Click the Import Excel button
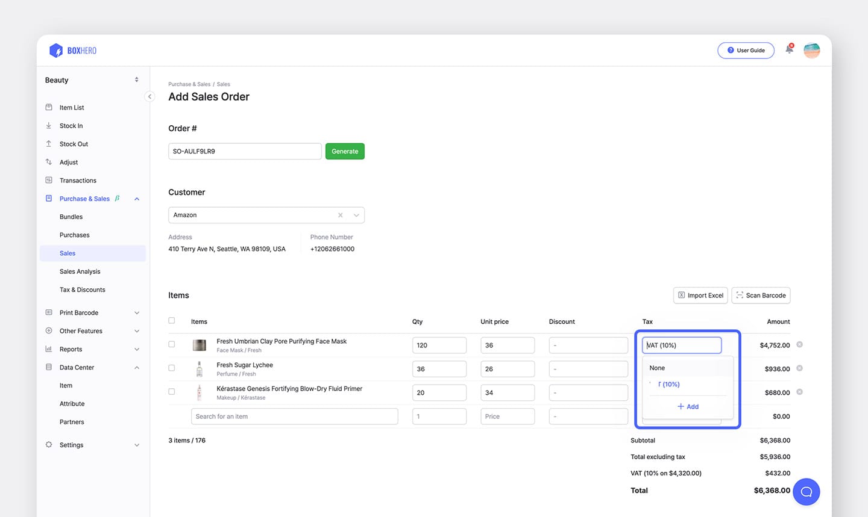 (x=700, y=295)
